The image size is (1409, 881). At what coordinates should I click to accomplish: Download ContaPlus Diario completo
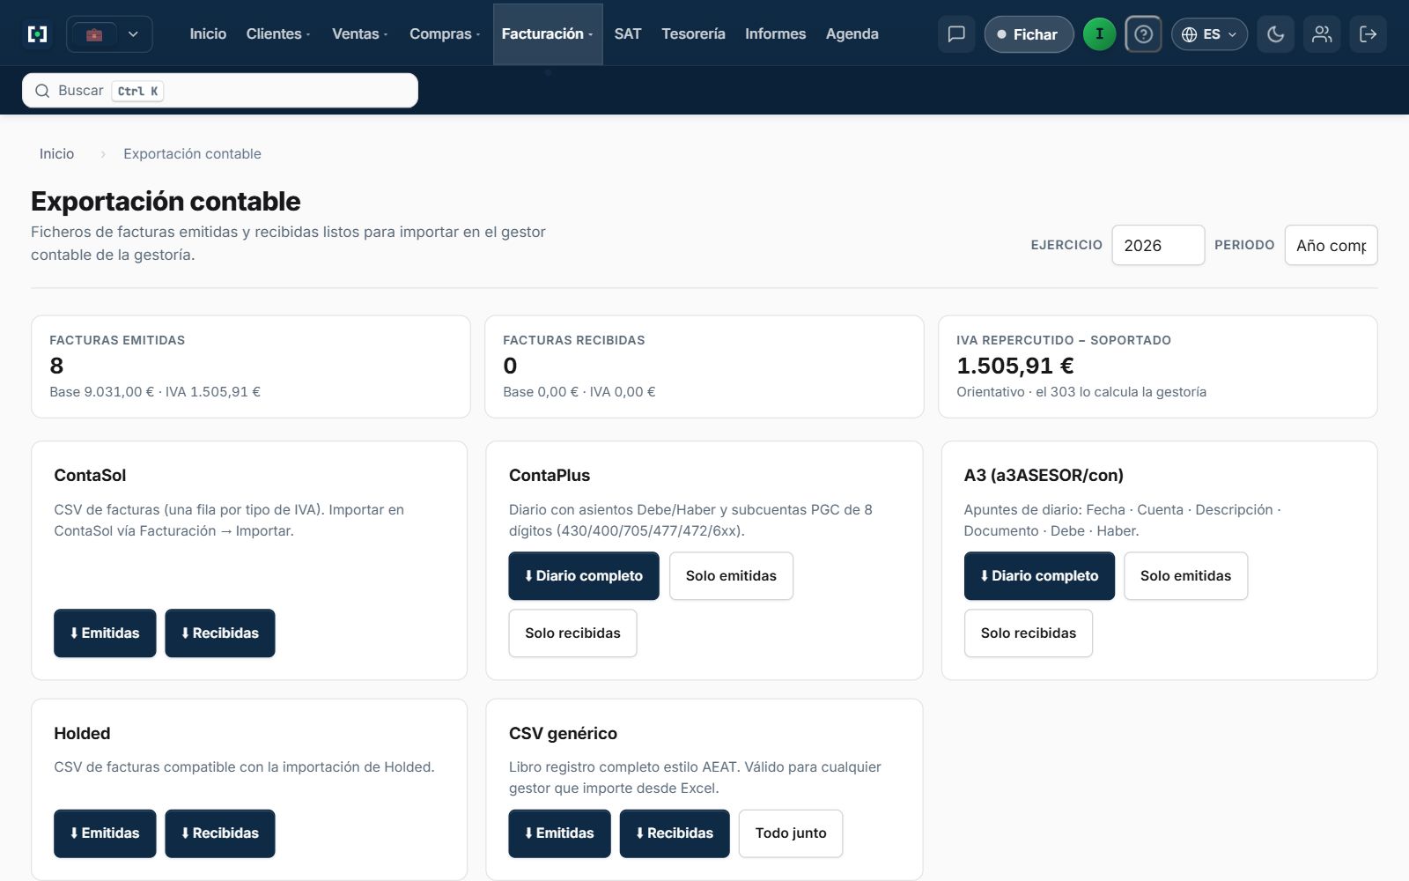[584, 575]
